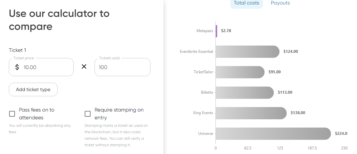Click the multiplication symbol between fields

click(x=84, y=67)
